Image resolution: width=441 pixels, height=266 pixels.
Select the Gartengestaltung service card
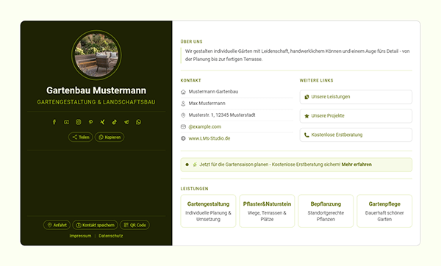click(208, 211)
